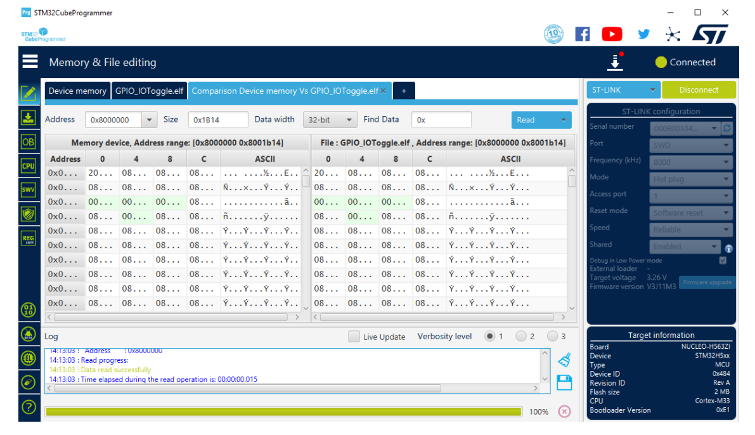Click the ST community network icon
The width and height of the screenshot is (755, 435).
click(673, 34)
